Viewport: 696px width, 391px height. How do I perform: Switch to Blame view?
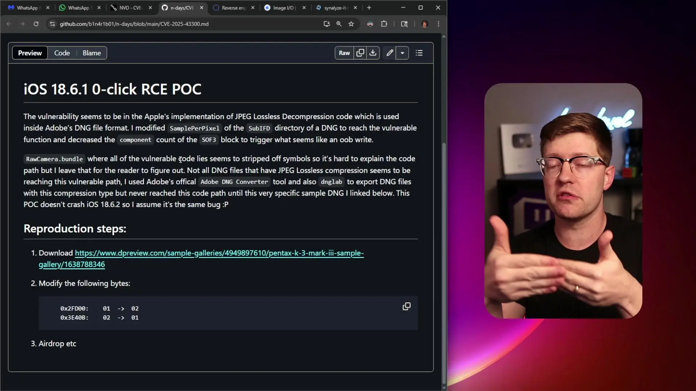92,53
